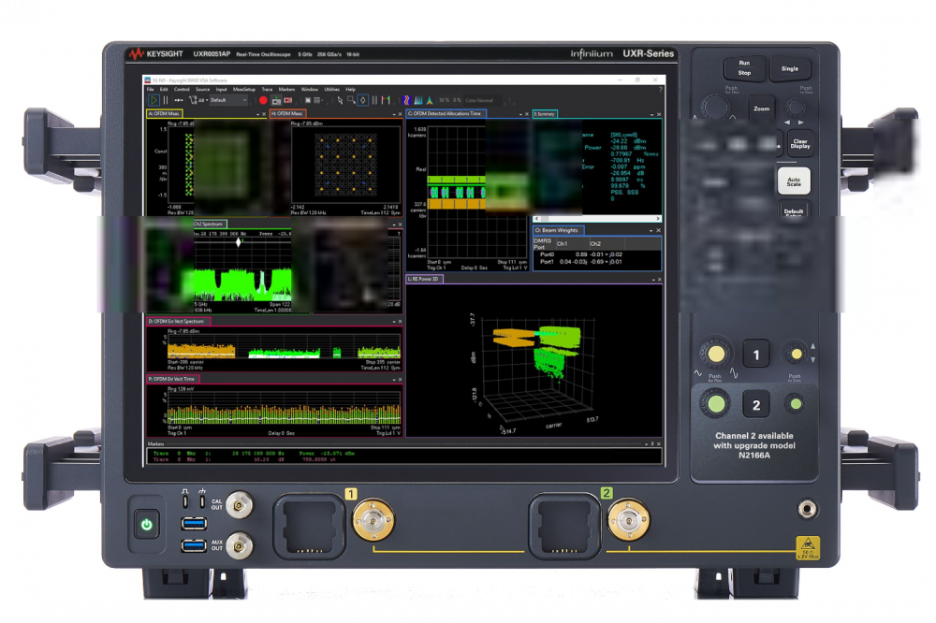Click the restart measurement arrows icon

[x=179, y=100]
